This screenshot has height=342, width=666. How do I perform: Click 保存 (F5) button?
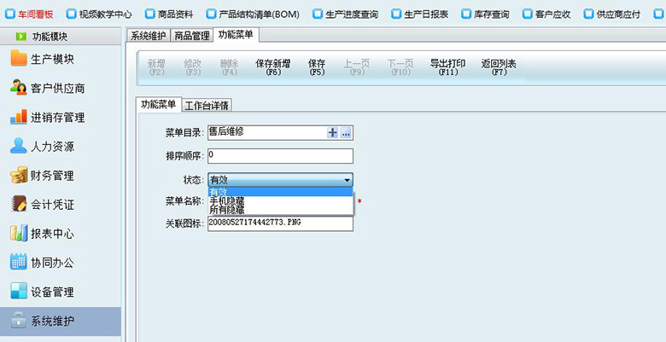pyautogui.click(x=317, y=67)
